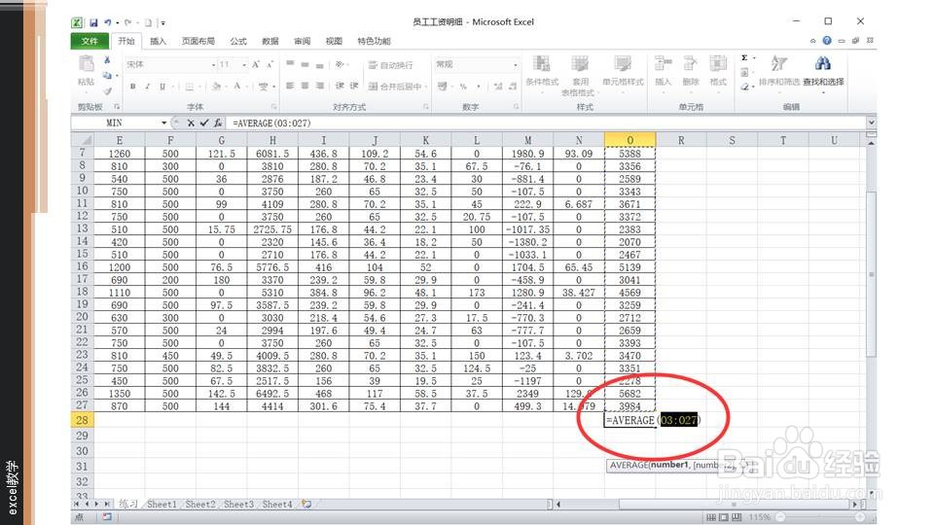Screen dimensions: 934x525
Task: Select the Sheet1 worksheet tab
Action: [162, 505]
